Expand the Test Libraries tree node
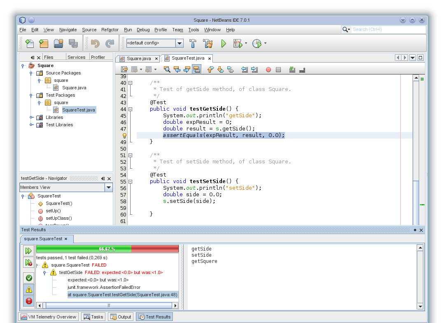 pos(31,125)
